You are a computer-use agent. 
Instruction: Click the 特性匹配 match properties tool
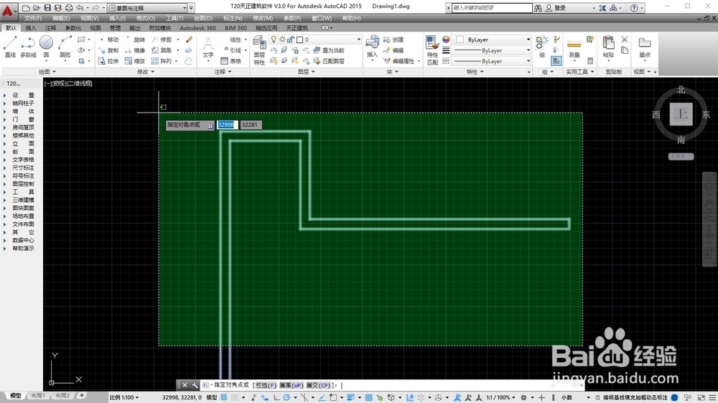[432, 50]
